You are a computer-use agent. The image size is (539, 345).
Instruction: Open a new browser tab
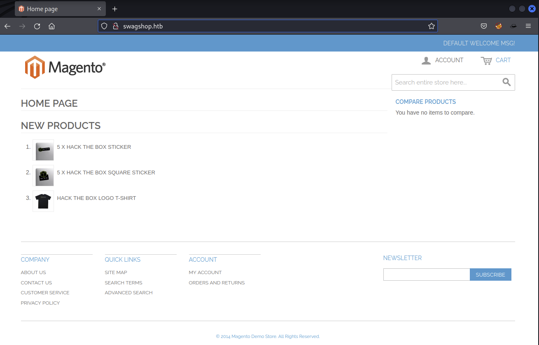(x=115, y=9)
